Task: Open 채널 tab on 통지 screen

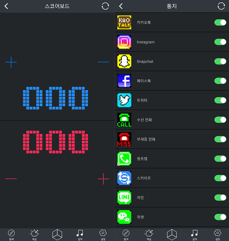Action: click(149, 235)
